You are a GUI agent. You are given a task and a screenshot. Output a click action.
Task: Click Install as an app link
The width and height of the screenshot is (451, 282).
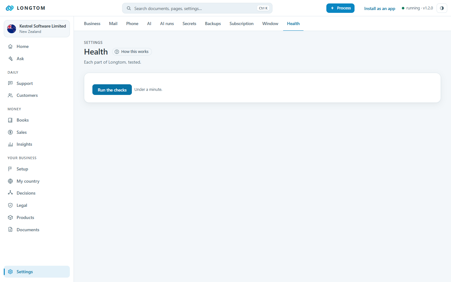point(380,8)
